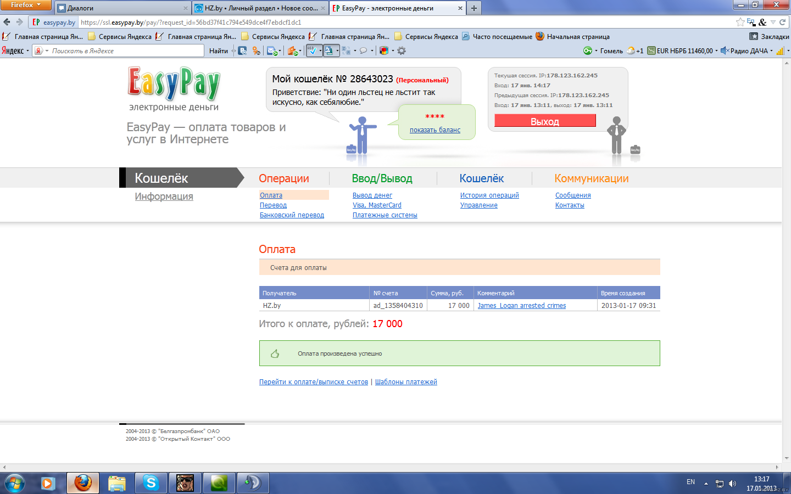Switch to the HZ.by Личный раздел tab
791x494 pixels.
[261, 8]
